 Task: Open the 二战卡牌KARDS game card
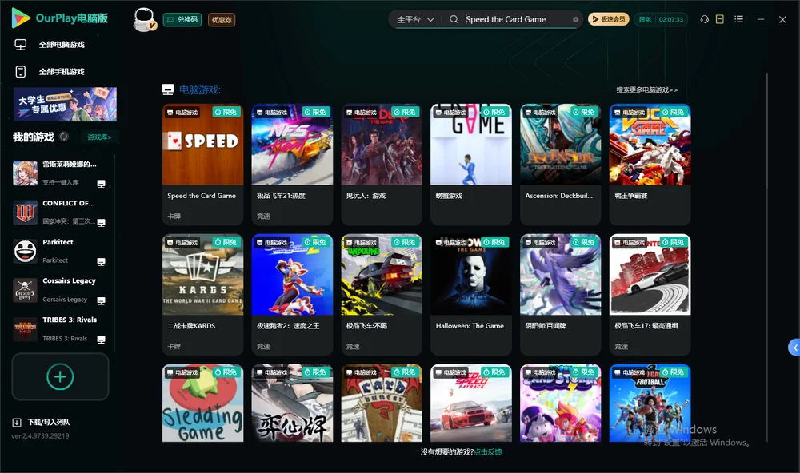[x=202, y=295]
